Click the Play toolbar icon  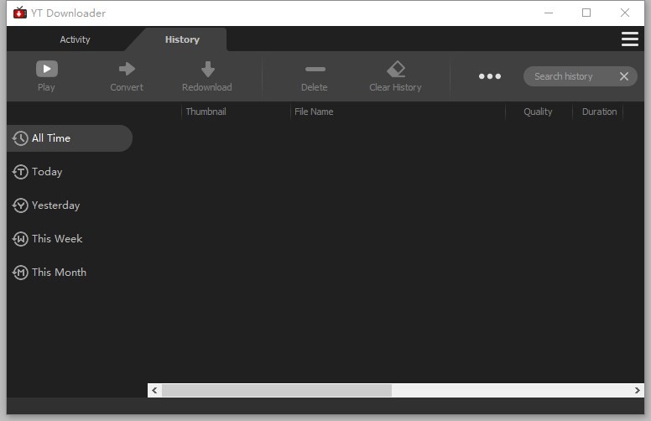pos(46,70)
